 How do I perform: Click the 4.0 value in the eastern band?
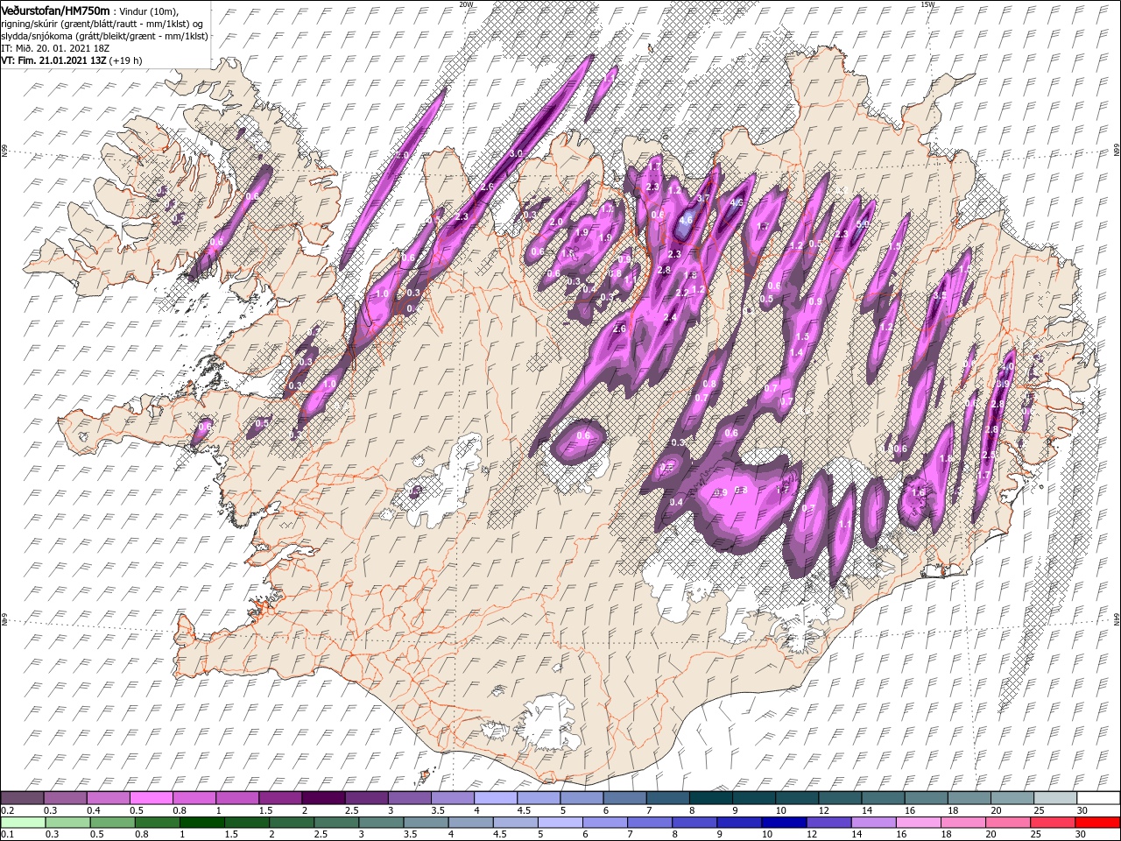tap(1007, 366)
